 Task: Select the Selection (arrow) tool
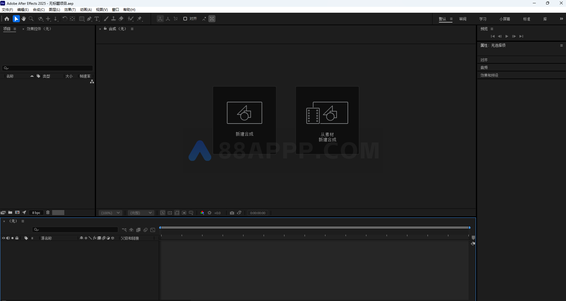(x=16, y=19)
